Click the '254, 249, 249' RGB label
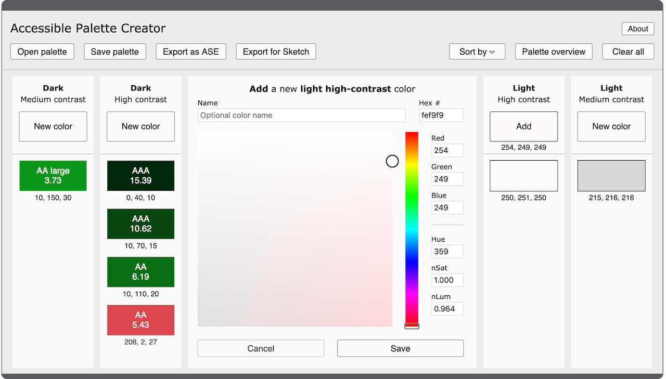 coord(523,147)
